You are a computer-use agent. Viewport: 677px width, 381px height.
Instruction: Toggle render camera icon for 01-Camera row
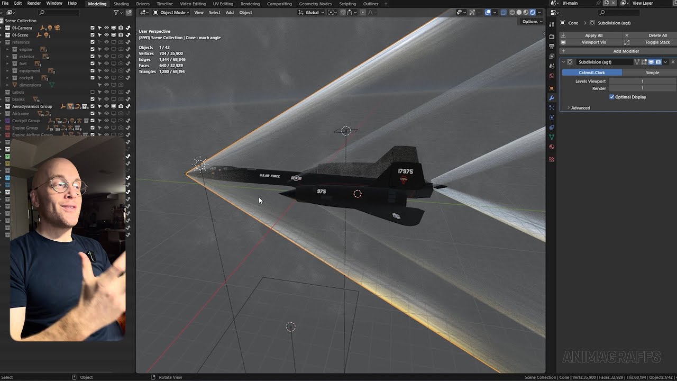121,28
